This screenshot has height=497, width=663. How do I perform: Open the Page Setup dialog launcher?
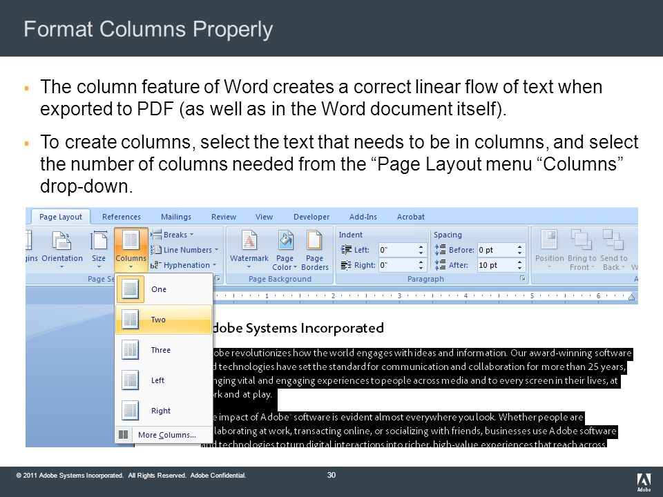click(x=218, y=278)
